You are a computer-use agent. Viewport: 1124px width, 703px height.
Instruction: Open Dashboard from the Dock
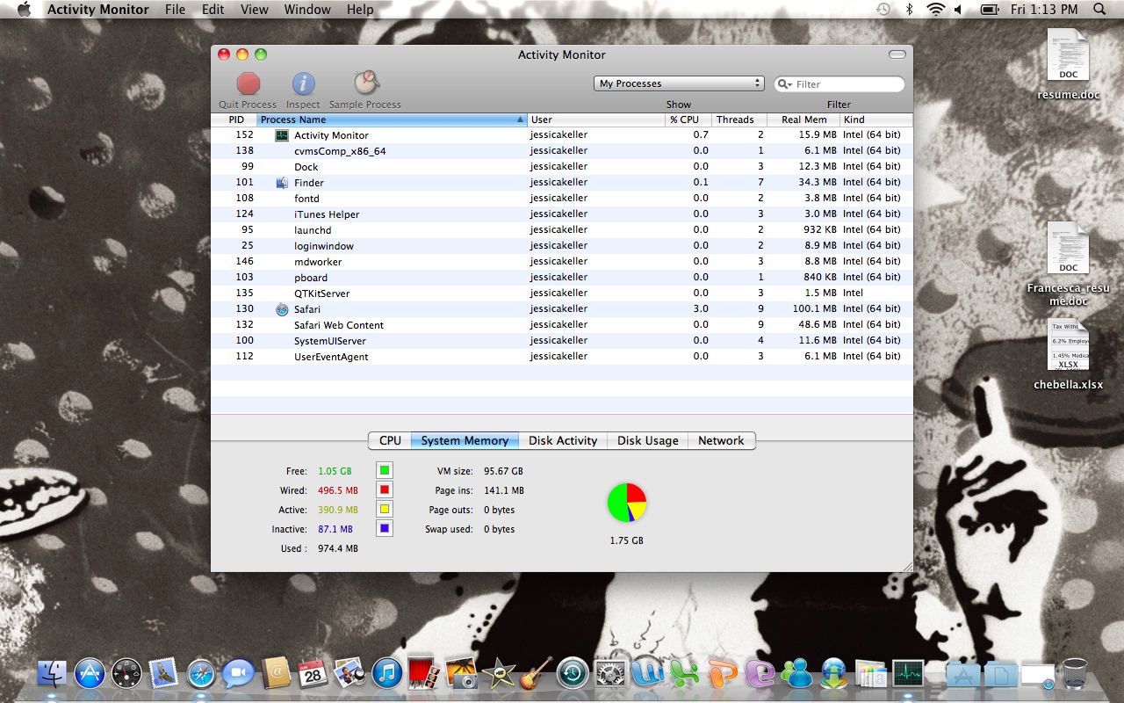(x=126, y=674)
